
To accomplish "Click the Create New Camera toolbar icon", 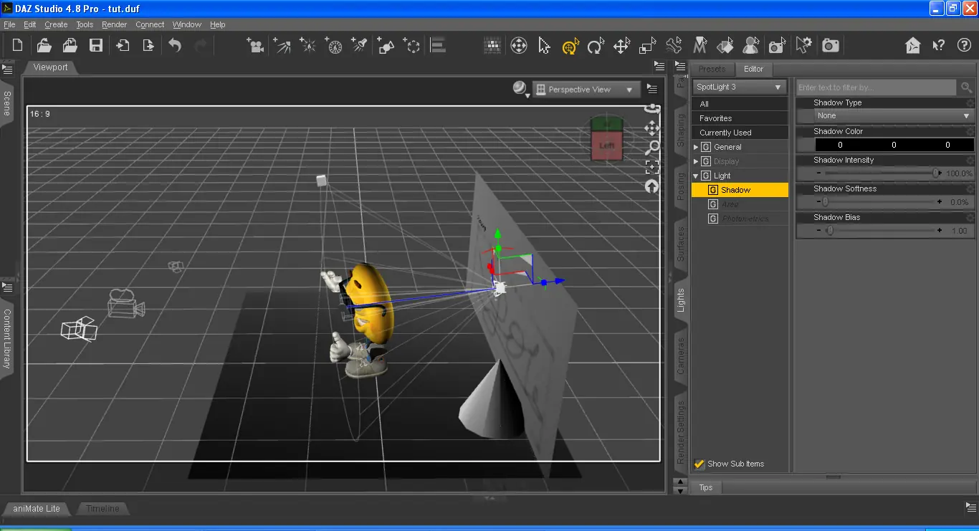I will coord(254,46).
